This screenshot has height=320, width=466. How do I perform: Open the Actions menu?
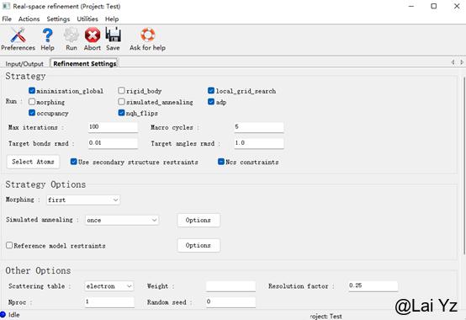[x=29, y=19]
